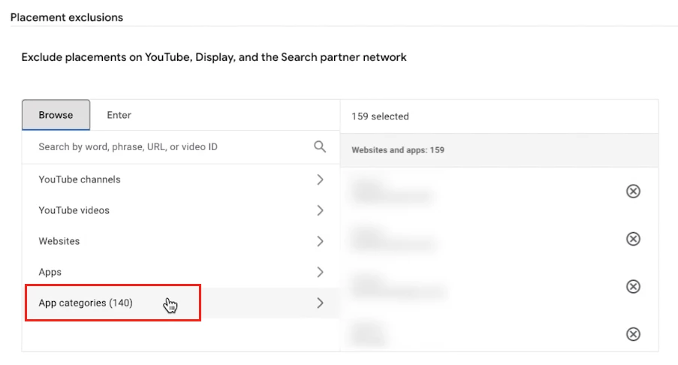Select the Websites label in browse list
Viewport: 678px width, 365px height.
pyautogui.click(x=59, y=241)
